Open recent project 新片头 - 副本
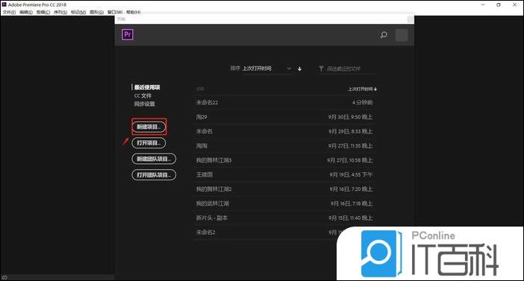The height and width of the screenshot is (281, 524). [x=284, y=218]
